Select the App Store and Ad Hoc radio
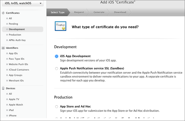Image resolution: width=185 pixels, height=121 pixels. [x=57, y=107]
